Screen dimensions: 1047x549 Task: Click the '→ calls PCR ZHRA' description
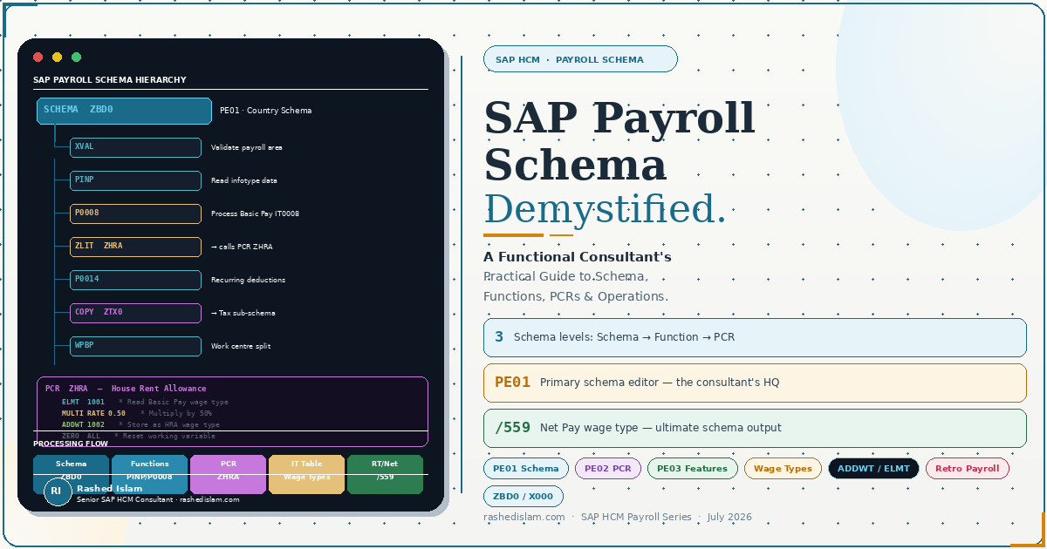coord(242,247)
